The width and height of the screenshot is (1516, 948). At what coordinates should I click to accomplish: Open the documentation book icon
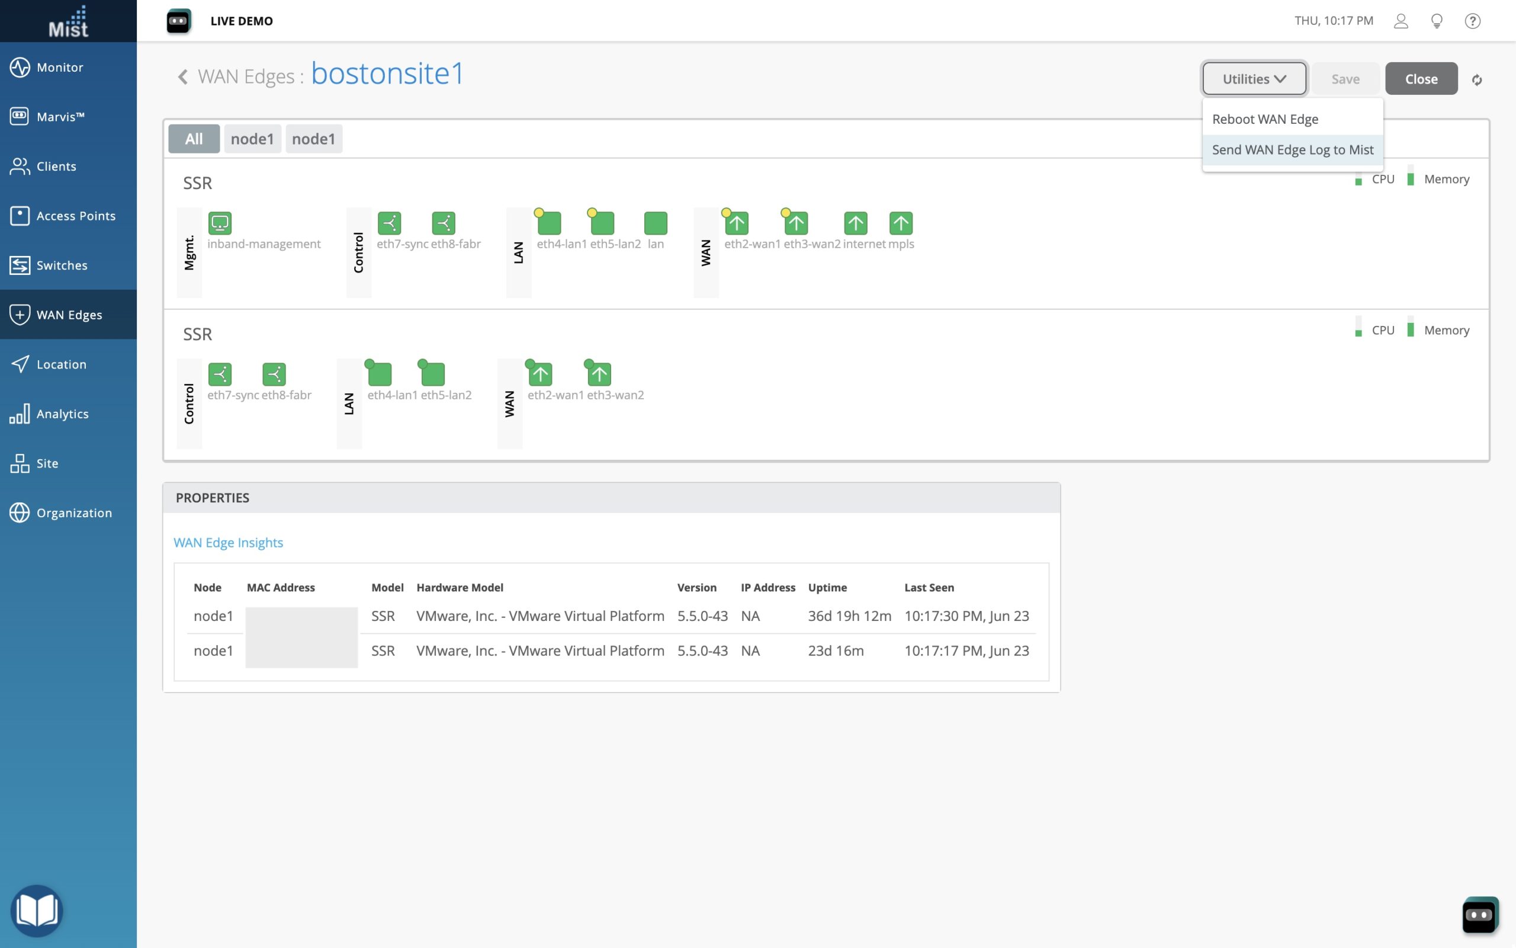click(x=37, y=911)
